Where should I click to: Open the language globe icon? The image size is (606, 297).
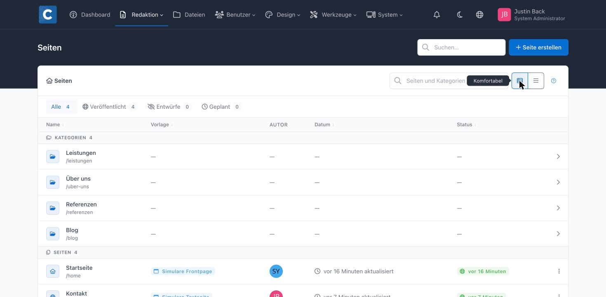tap(479, 14)
